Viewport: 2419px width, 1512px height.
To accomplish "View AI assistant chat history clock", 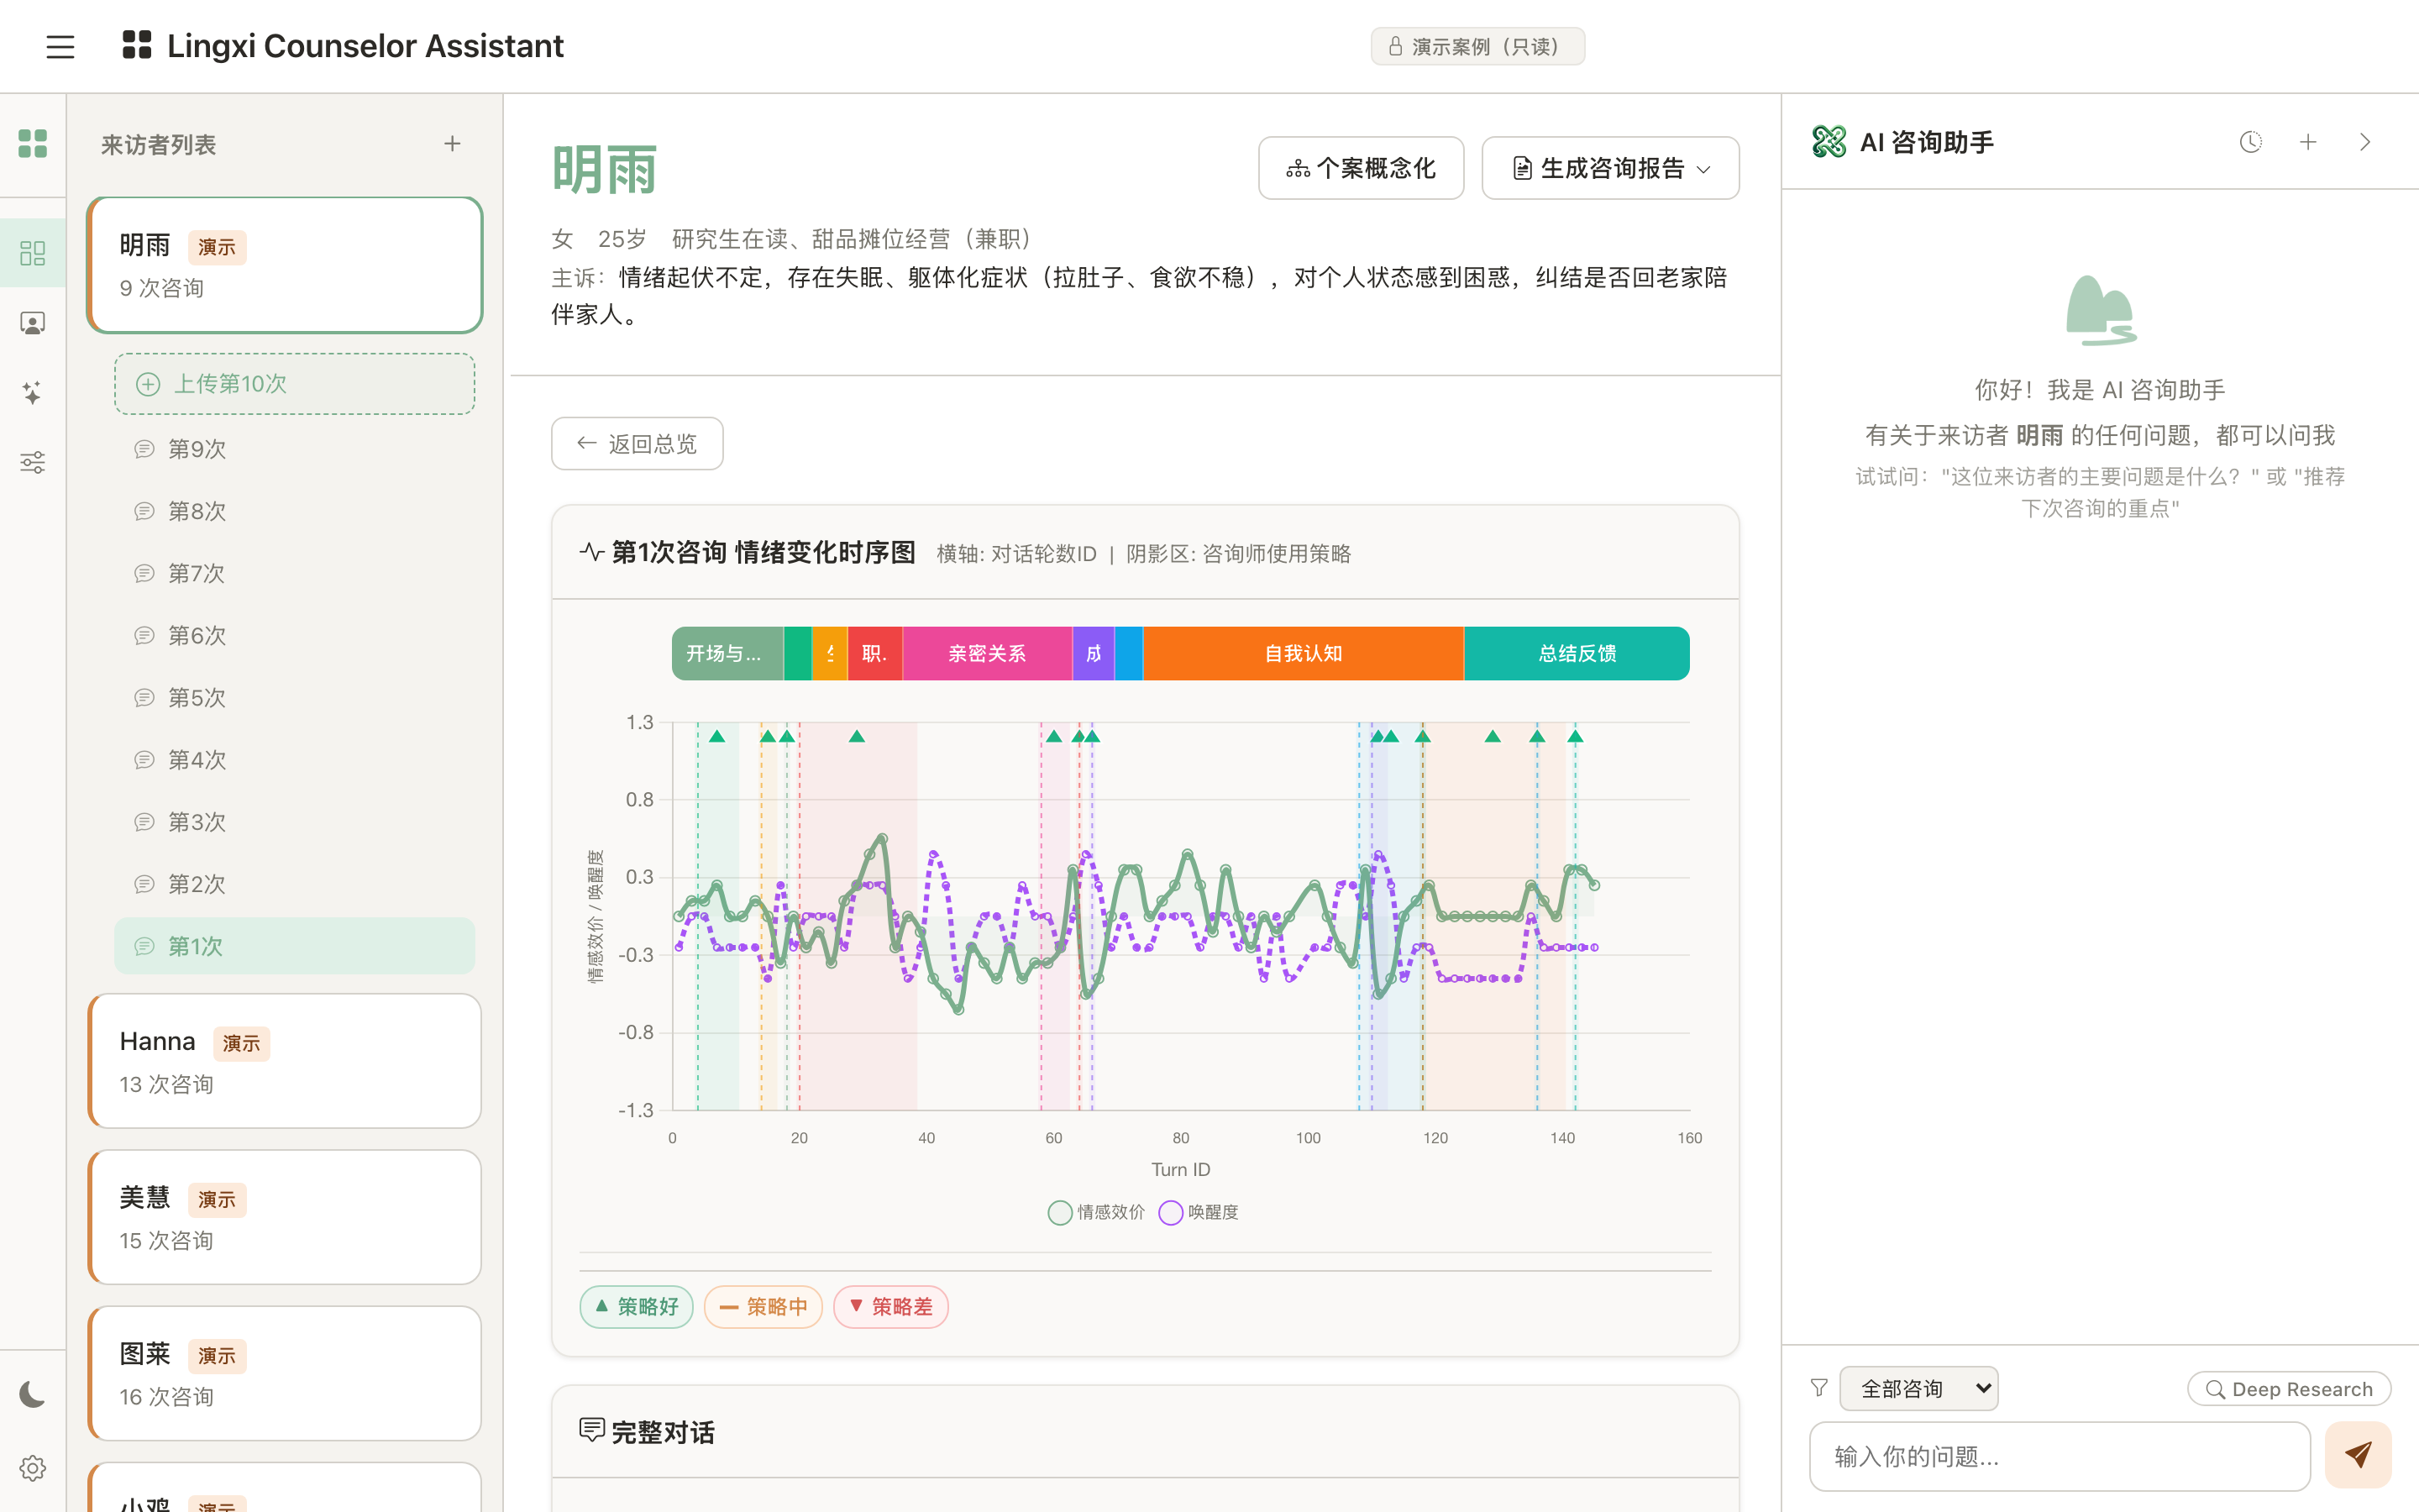I will tap(2251, 142).
